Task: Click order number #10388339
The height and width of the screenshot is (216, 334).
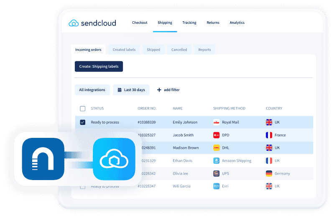Action: pos(147,122)
